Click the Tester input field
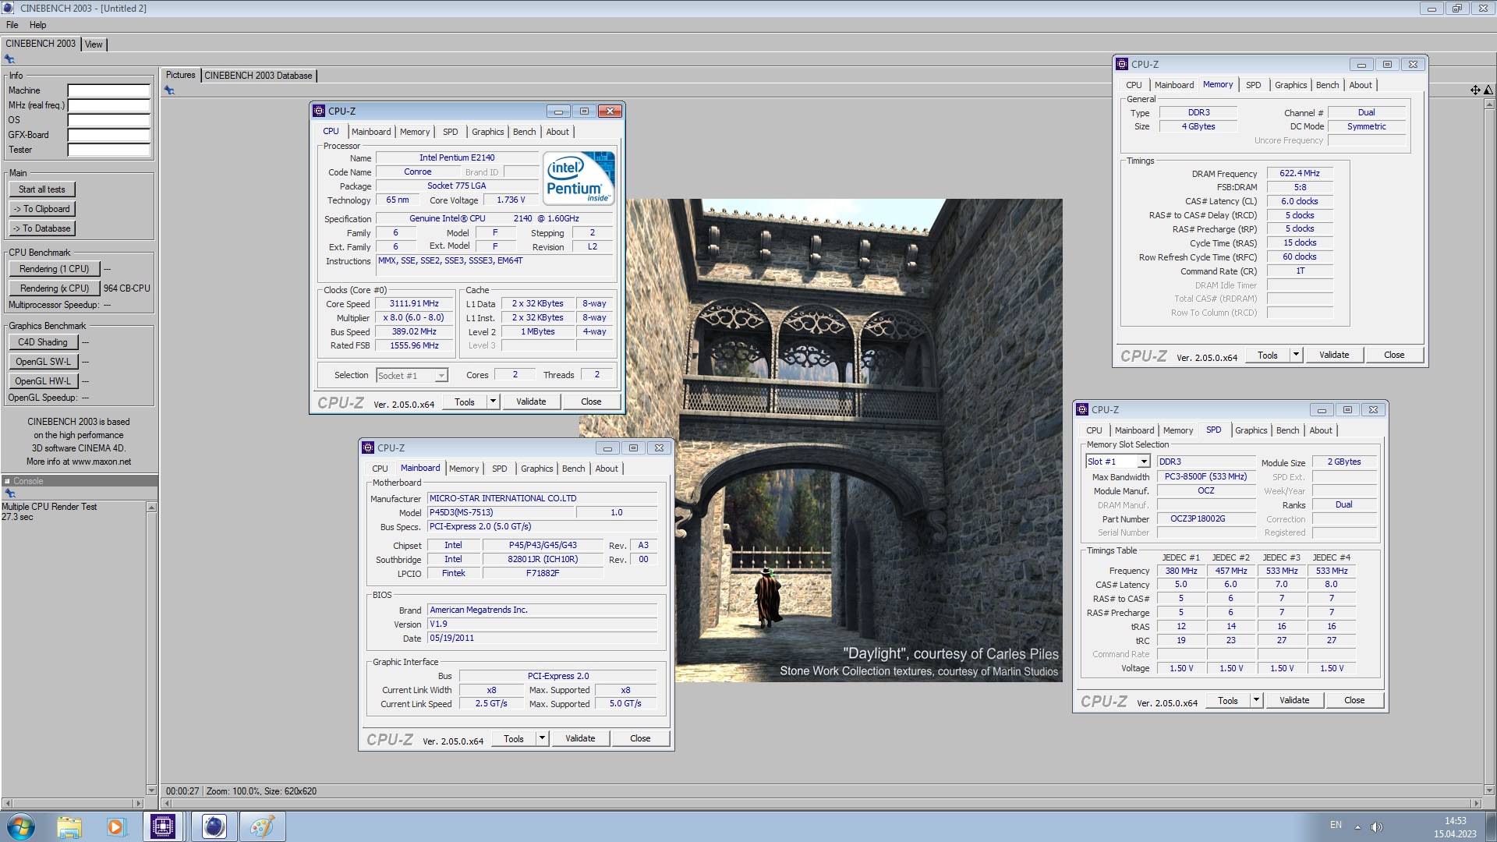 (108, 150)
